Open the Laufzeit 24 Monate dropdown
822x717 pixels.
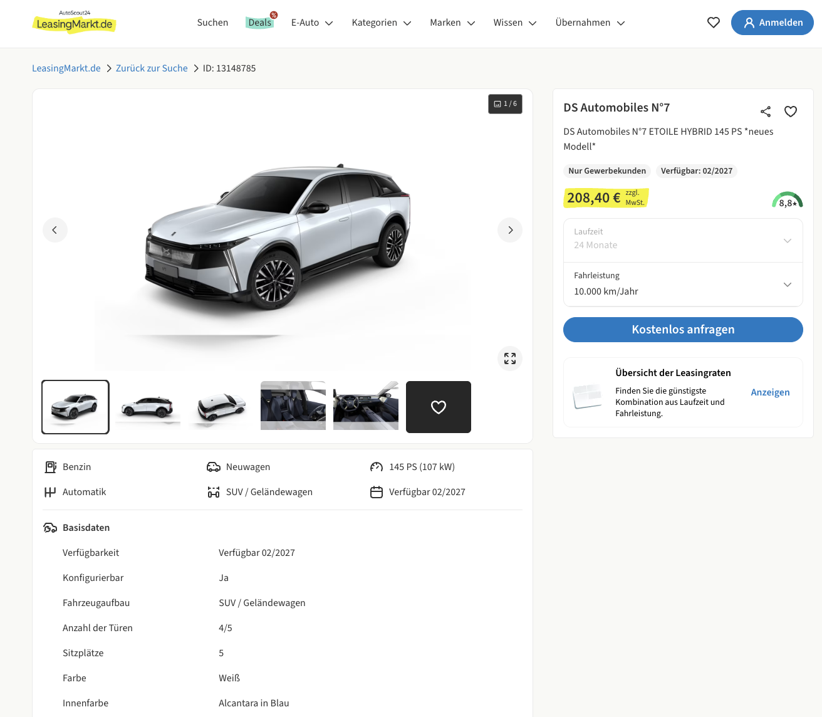(x=683, y=241)
